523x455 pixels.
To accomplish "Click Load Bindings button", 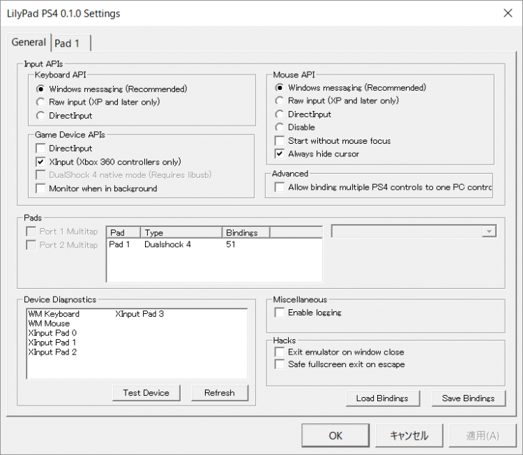I will coord(383,398).
